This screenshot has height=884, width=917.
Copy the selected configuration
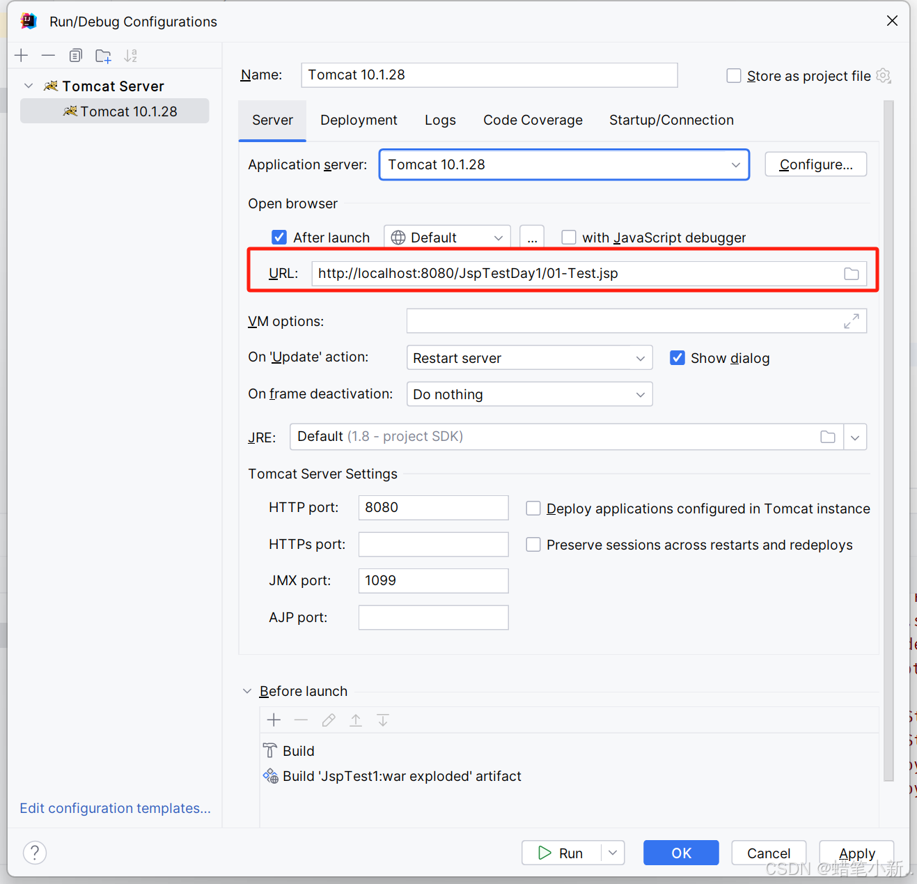[76, 56]
